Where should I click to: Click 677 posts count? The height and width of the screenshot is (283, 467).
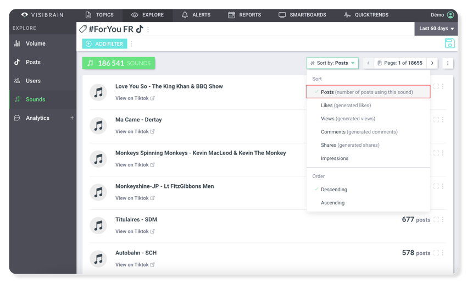[416, 220]
